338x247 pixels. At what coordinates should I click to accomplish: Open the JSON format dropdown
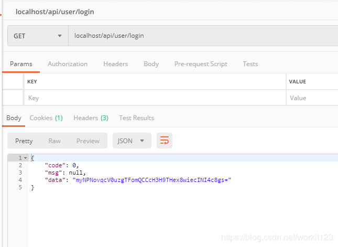coord(132,141)
